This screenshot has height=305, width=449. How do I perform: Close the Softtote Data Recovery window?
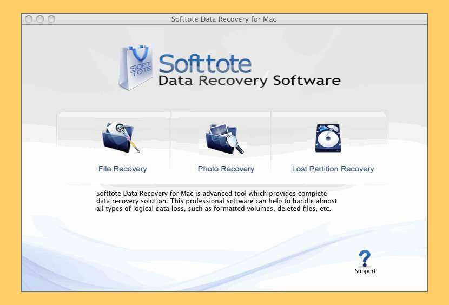click(29, 19)
